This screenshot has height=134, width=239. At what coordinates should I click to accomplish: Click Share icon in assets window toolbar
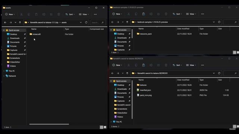(51, 14)
